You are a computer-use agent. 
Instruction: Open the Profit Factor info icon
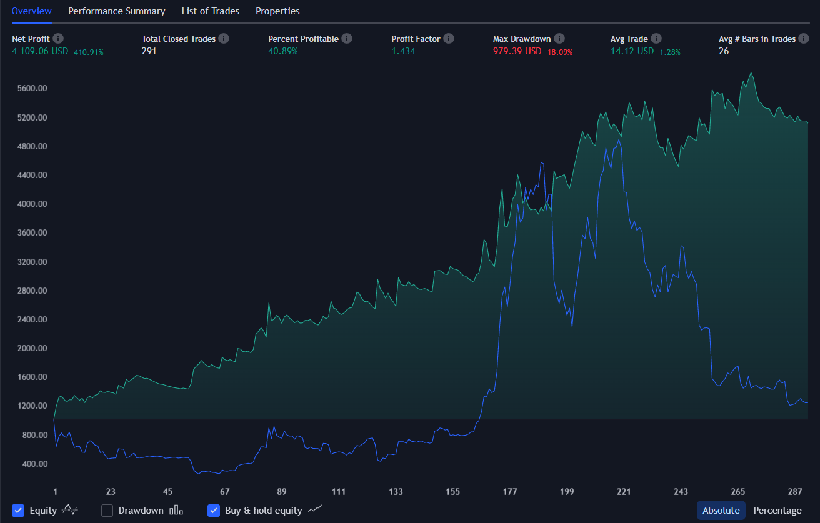click(448, 38)
